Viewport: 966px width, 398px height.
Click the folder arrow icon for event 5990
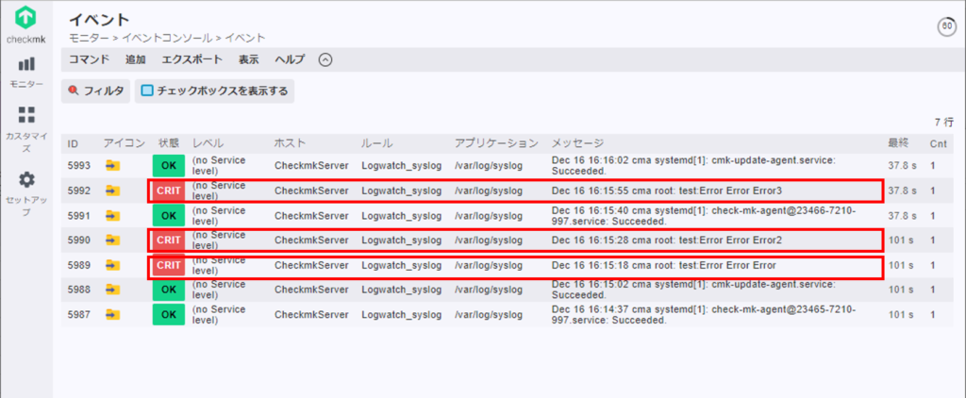(112, 240)
